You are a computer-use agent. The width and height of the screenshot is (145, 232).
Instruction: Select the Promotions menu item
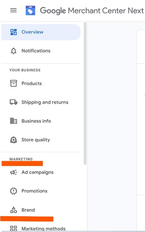point(41,191)
